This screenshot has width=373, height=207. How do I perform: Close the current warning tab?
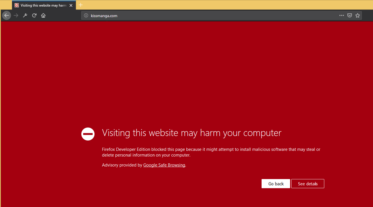tap(71, 5)
